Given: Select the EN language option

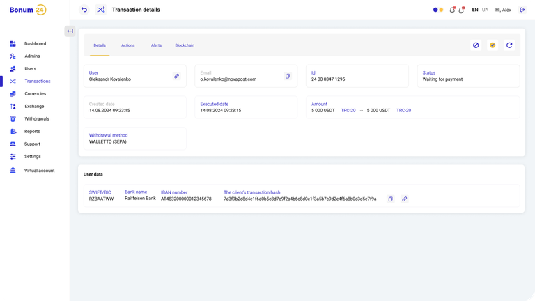Looking at the screenshot, I should click(475, 10).
